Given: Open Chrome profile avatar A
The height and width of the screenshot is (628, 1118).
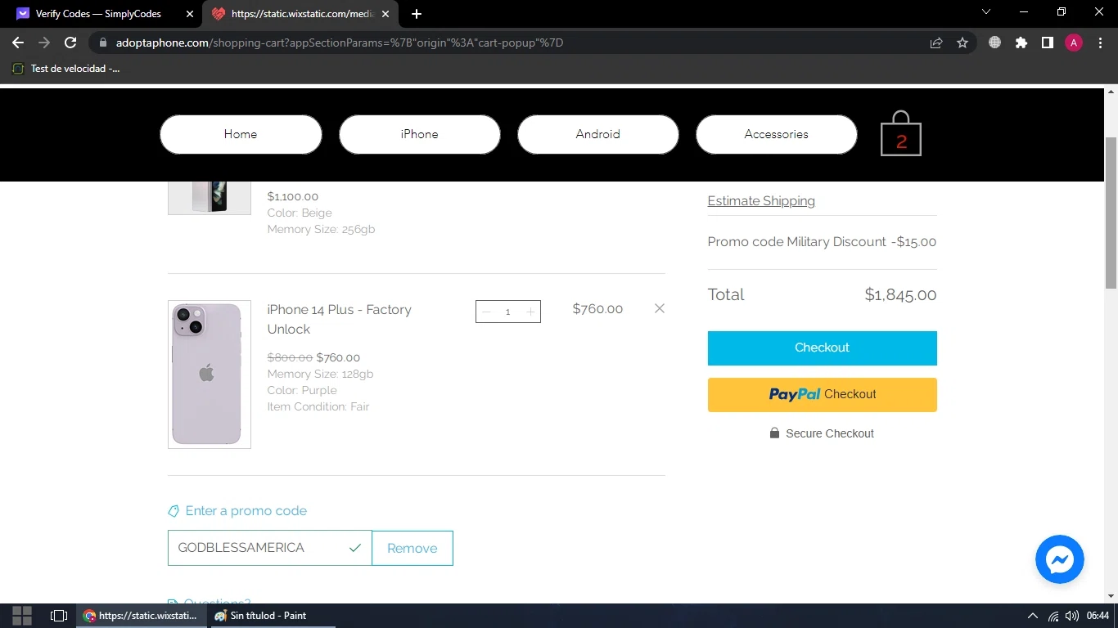Looking at the screenshot, I should (1074, 43).
